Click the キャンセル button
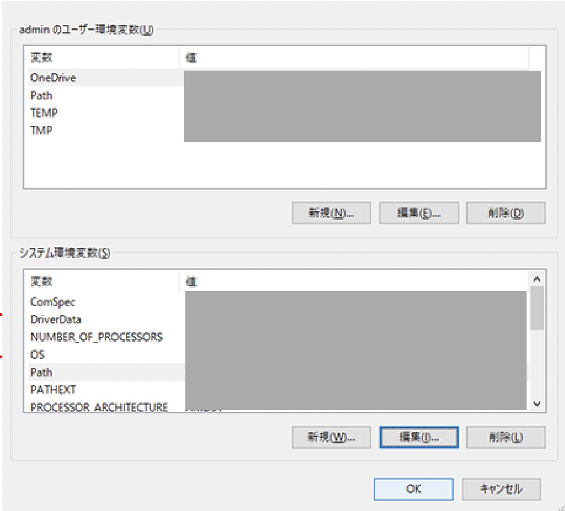Image resolution: width=565 pixels, height=511 pixels. 501,489
